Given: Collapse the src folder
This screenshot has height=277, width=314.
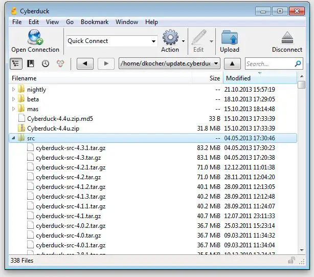Looking at the screenshot, I should [13, 138].
